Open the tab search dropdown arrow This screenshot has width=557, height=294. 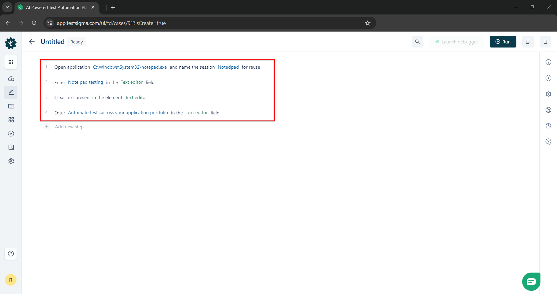point(7,7)
